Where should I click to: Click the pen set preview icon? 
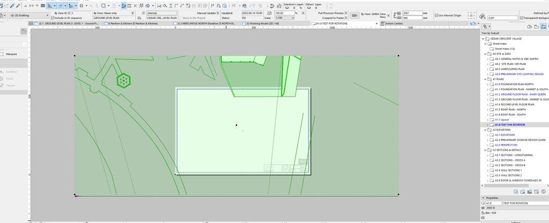355,15
